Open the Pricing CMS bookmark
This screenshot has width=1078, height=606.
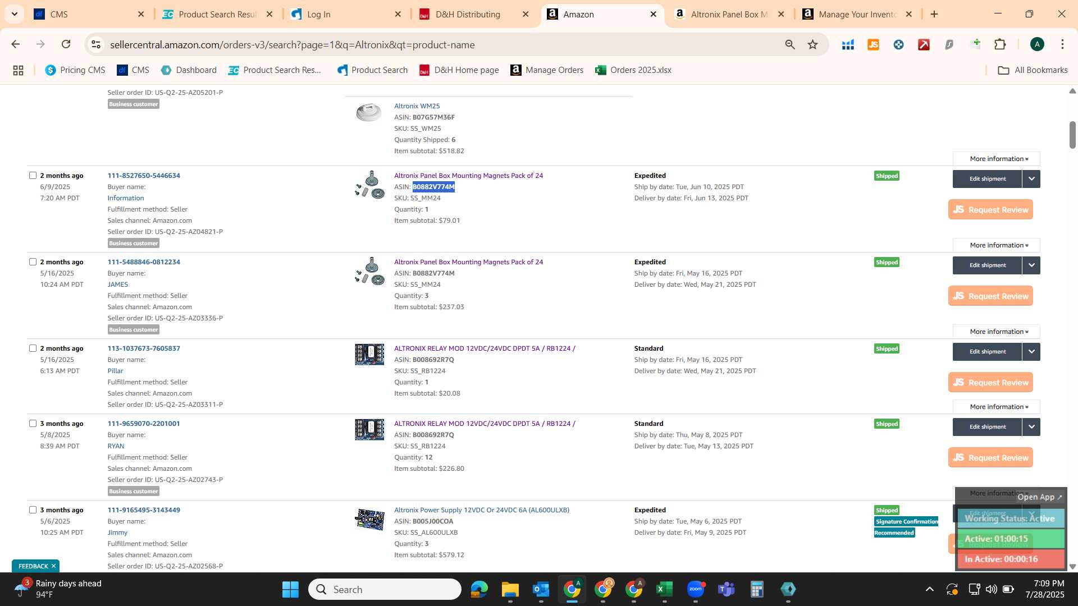pos(75,70)
